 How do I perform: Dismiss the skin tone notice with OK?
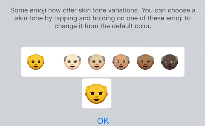pyautogui.click(x=103, y=121)
